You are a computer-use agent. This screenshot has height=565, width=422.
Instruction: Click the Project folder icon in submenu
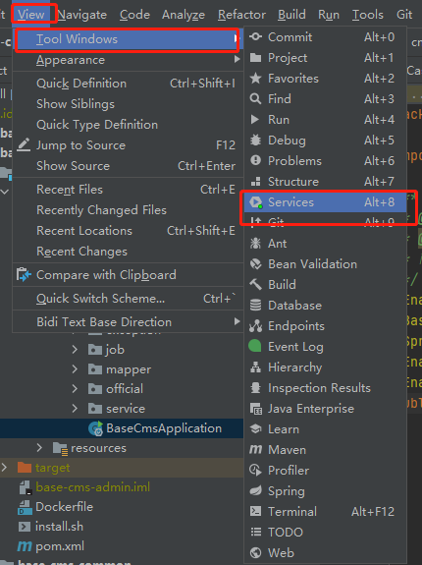point(255,58)
